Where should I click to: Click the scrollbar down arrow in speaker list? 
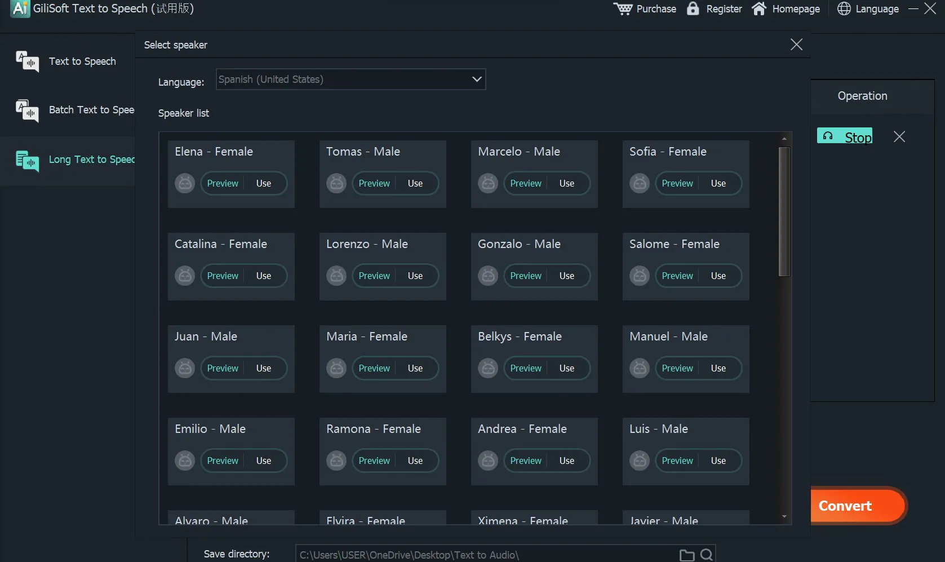click(784, 516)
